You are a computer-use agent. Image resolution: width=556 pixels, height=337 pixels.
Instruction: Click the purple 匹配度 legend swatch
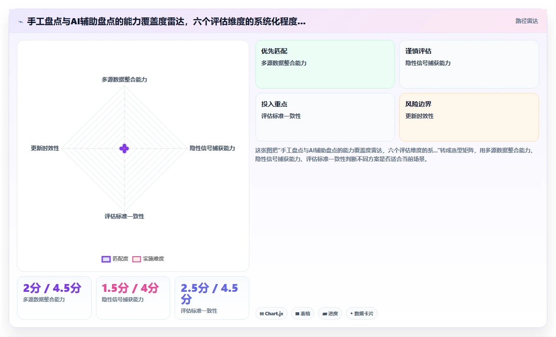pyautogui.click(x=106, y=259)
